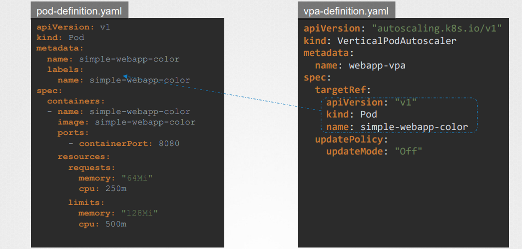Screen dimensions: 522x249
Task: Select the webapp-vpa name value
Action: 377,65
